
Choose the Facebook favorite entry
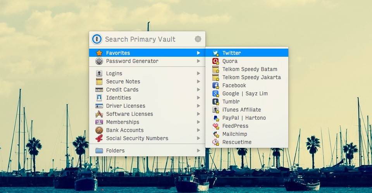[247, 86]
